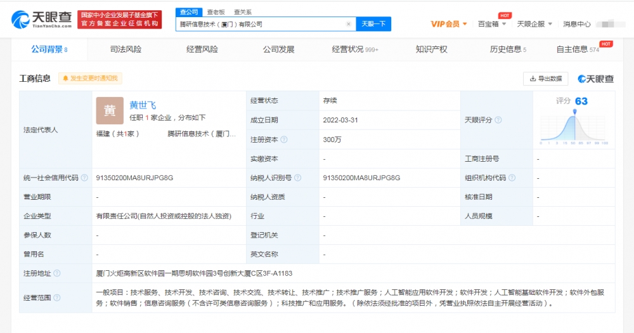This screenshot has width=634, height=333.
Task: Click help icon beside 天眼评分
Action: (498, 120)
